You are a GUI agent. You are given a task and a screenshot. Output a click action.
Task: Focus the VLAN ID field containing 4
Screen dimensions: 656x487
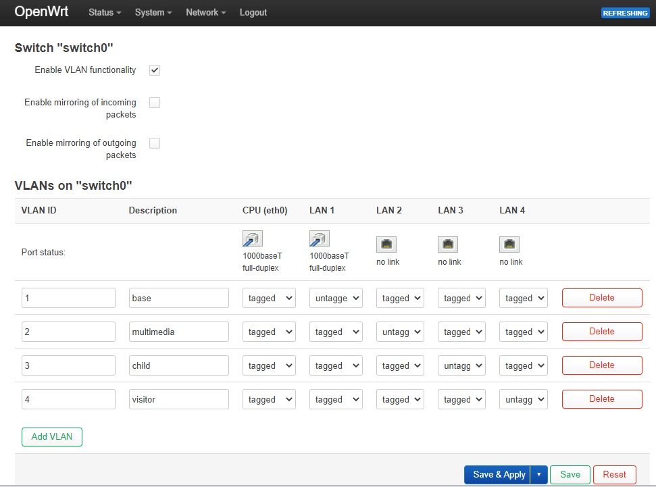pos(68,400)
